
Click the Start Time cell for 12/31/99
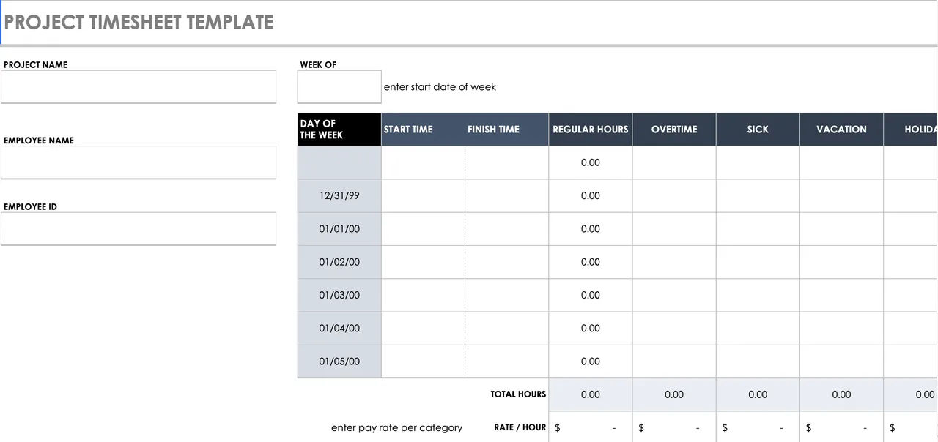tap(423, 196)
